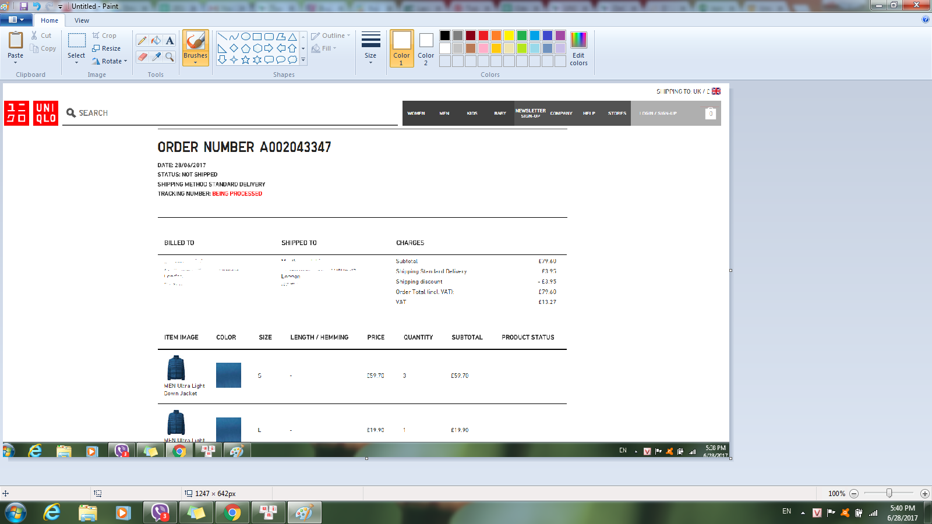The width and height of the screenshot is (932, 524).
Task: Activate the Color 1 selector
Action: tap(401, 48)
